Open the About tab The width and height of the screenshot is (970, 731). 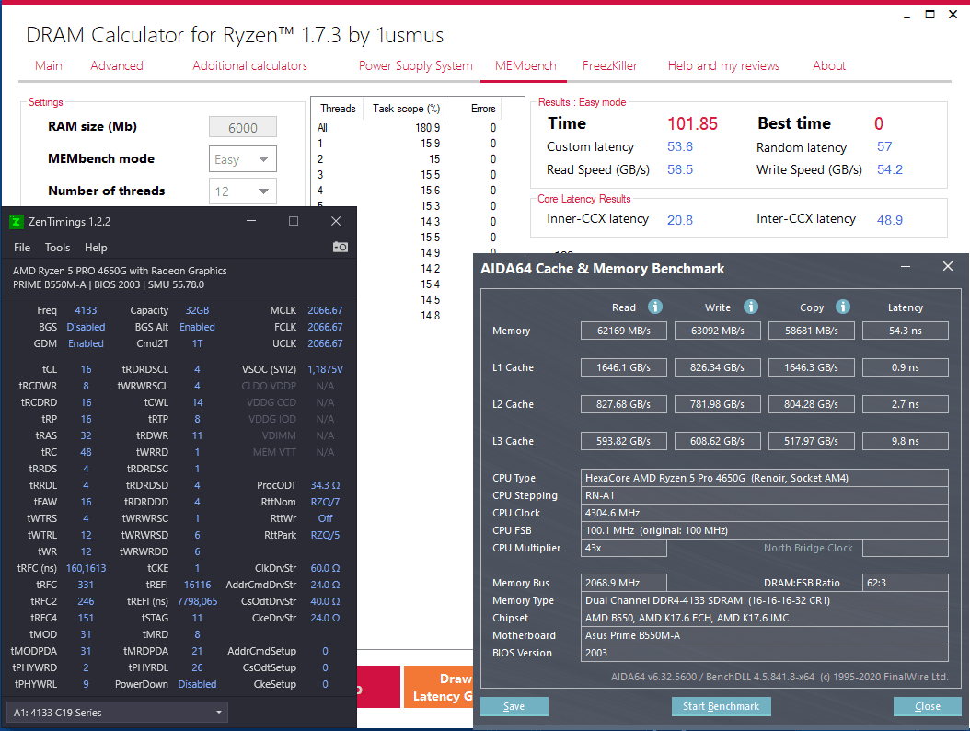829,65
